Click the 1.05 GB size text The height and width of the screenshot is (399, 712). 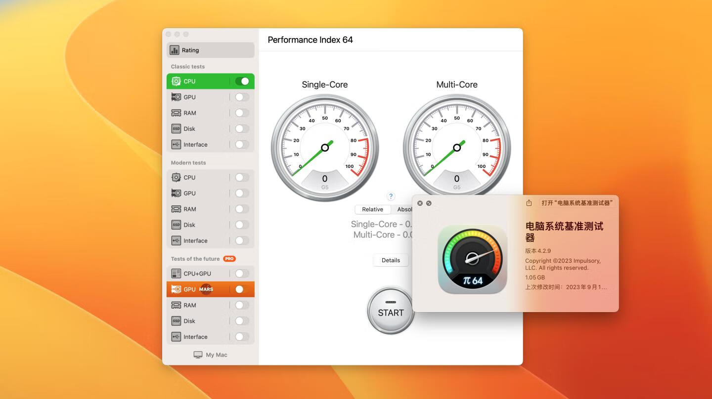[x=535, y=278]
